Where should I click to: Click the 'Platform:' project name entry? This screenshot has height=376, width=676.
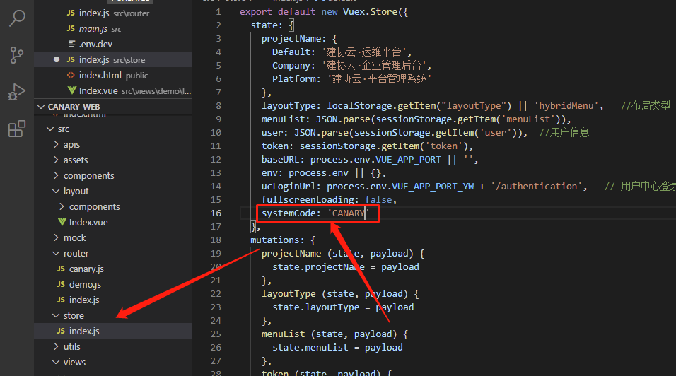[352, 79]
